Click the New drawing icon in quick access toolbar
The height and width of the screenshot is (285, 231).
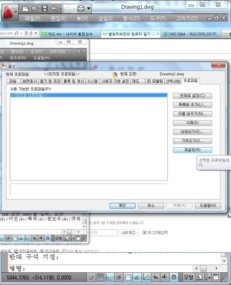click(25, 8)
